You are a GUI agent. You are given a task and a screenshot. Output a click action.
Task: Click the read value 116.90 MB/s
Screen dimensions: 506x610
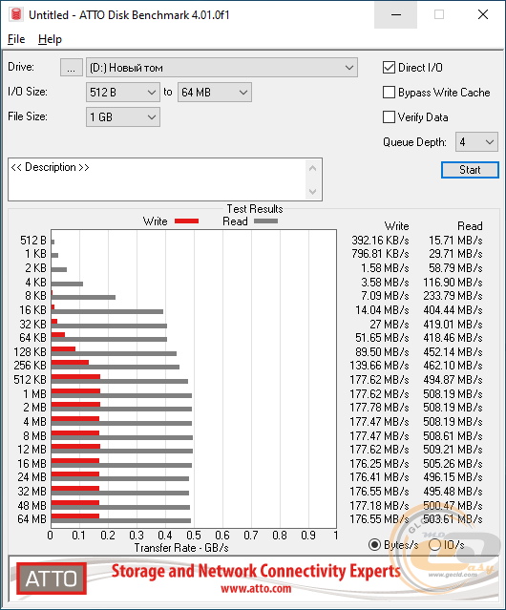point(453,282)
